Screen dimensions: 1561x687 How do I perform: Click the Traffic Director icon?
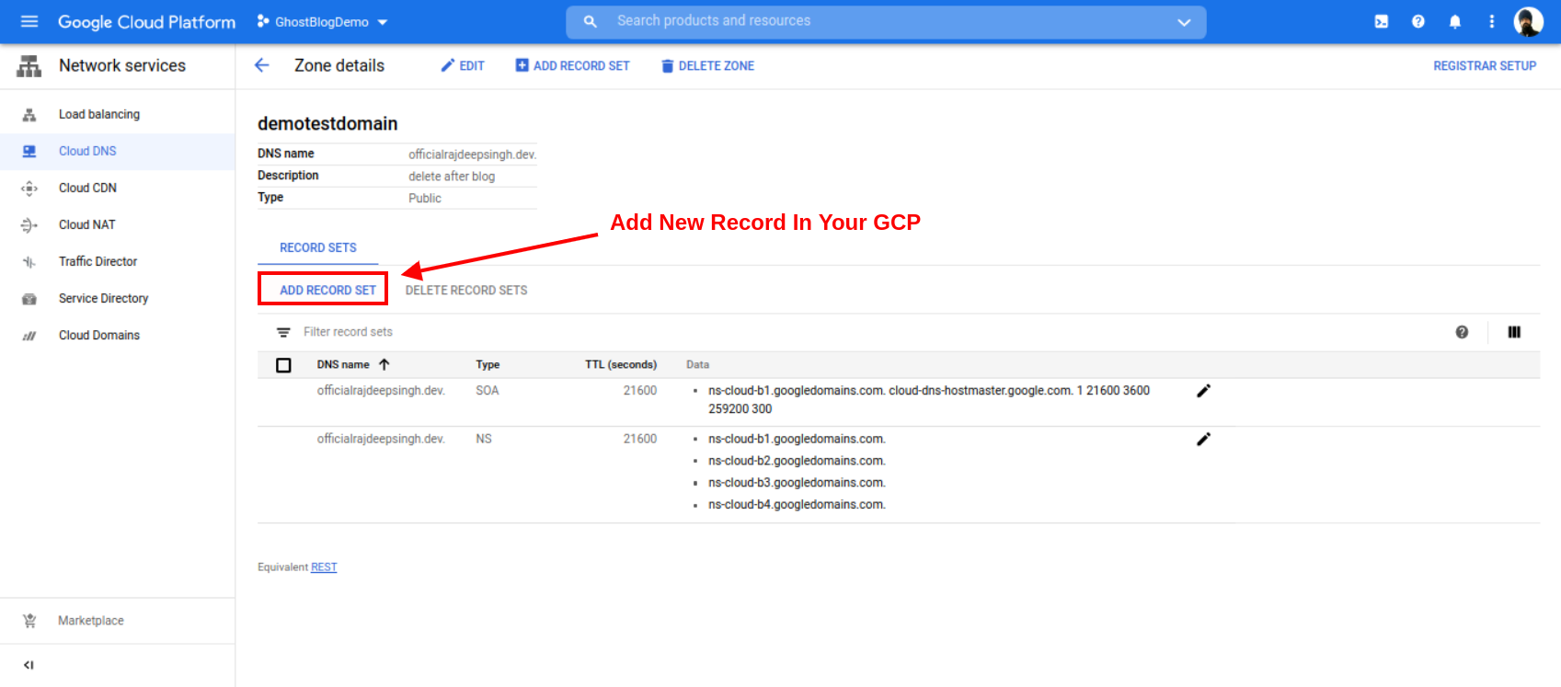[29, 262]
